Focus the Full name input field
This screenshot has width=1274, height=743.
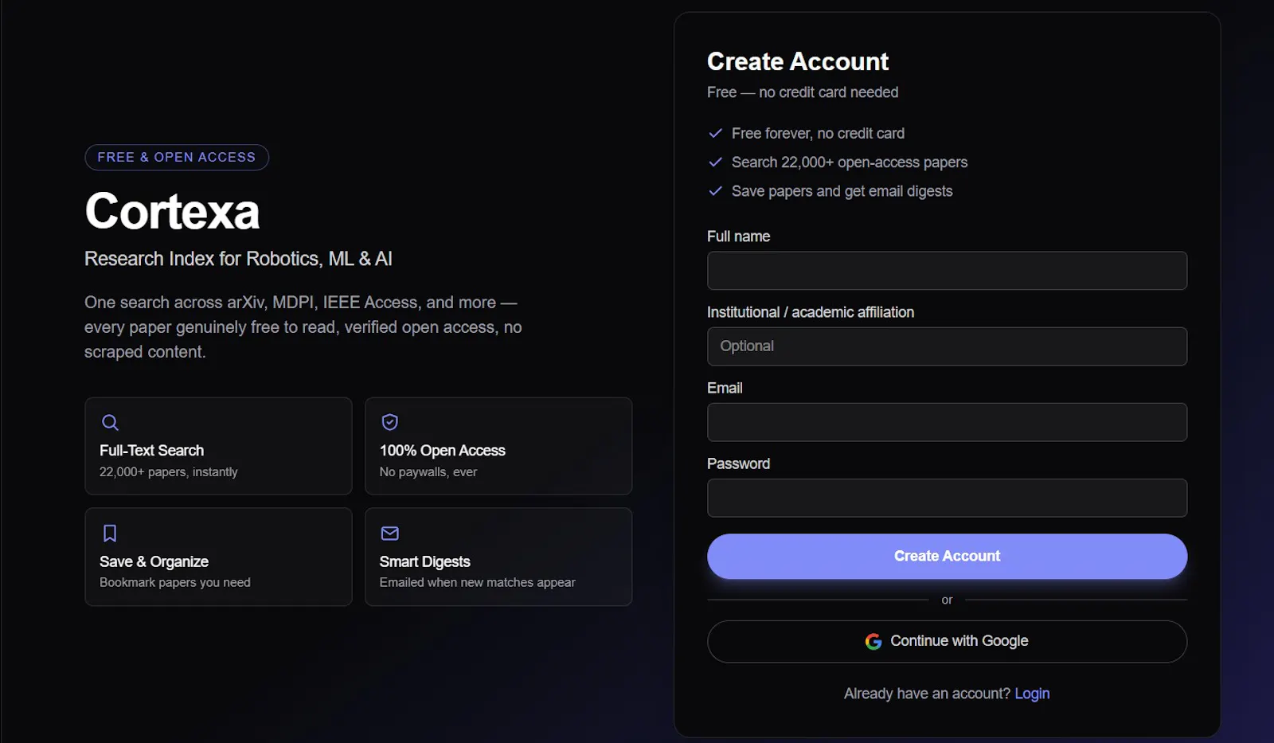click(947, 271)
